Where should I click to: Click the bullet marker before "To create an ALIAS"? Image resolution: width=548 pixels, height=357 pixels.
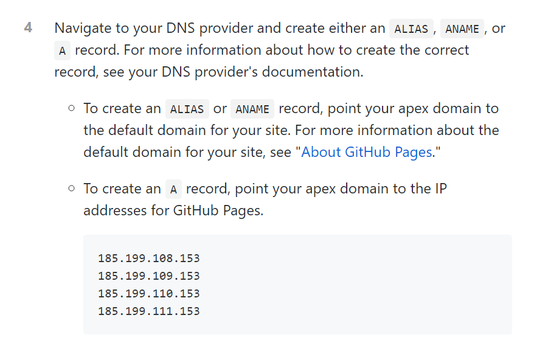71,109
